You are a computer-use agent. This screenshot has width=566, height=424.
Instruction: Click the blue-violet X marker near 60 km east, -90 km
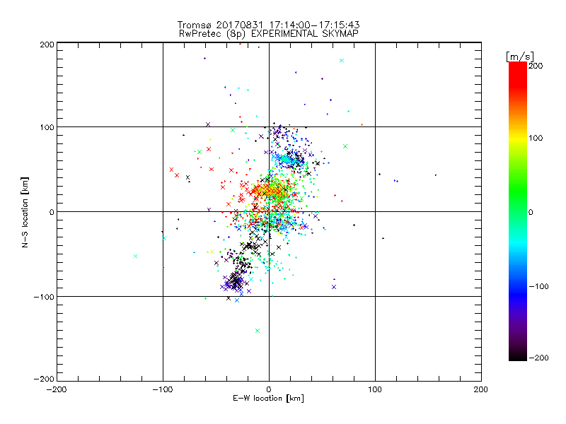tap(334, 287)
